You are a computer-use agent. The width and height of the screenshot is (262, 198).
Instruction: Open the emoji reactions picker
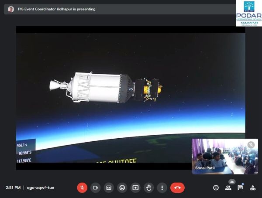point(122,188)
